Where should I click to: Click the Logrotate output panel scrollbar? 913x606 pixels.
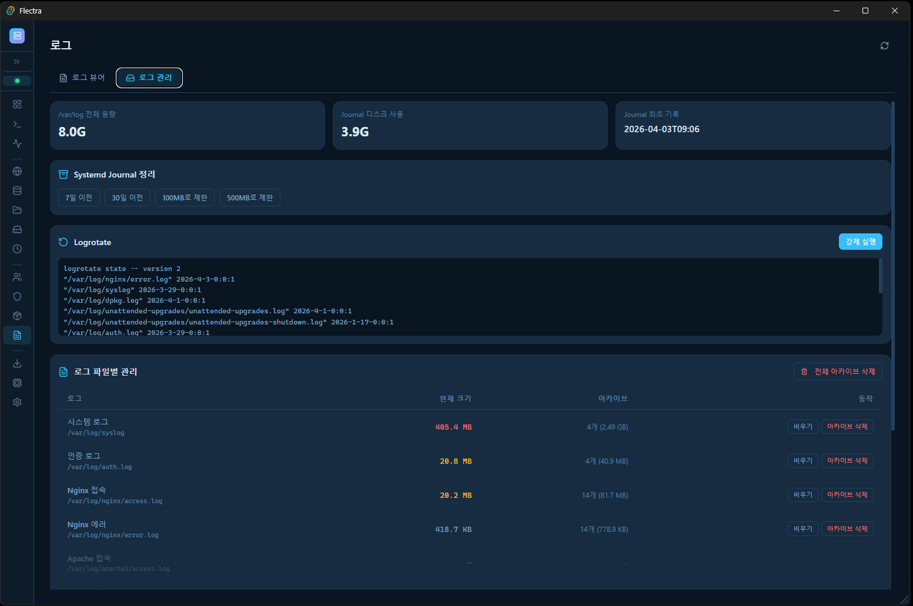[880, 276]
